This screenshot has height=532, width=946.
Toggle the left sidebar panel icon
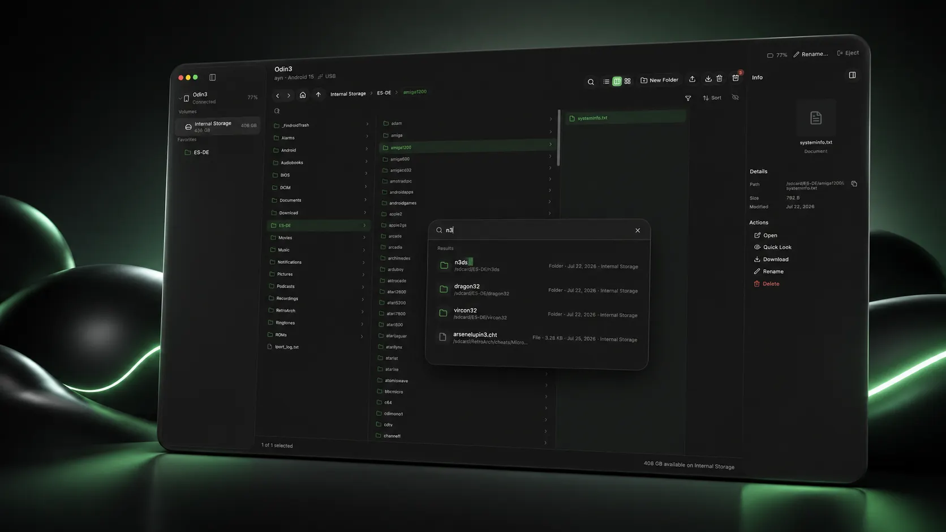(213, 77)
